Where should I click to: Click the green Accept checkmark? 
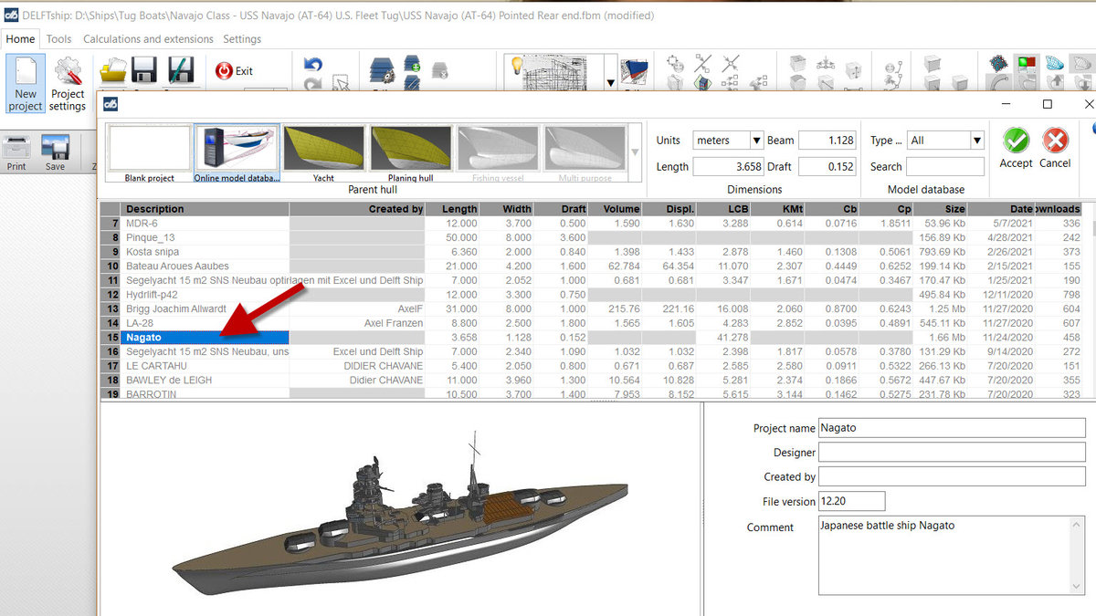tap(1016, 141)
